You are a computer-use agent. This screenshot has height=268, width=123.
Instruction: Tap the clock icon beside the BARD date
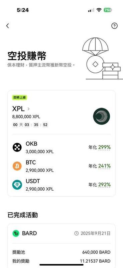pos(77,233)
